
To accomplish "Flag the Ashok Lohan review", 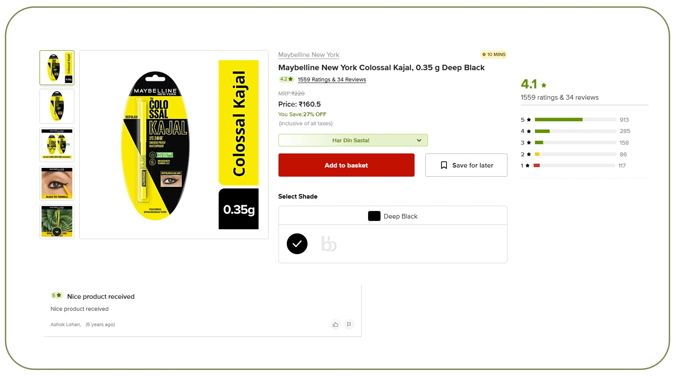I will pos(349,324).
